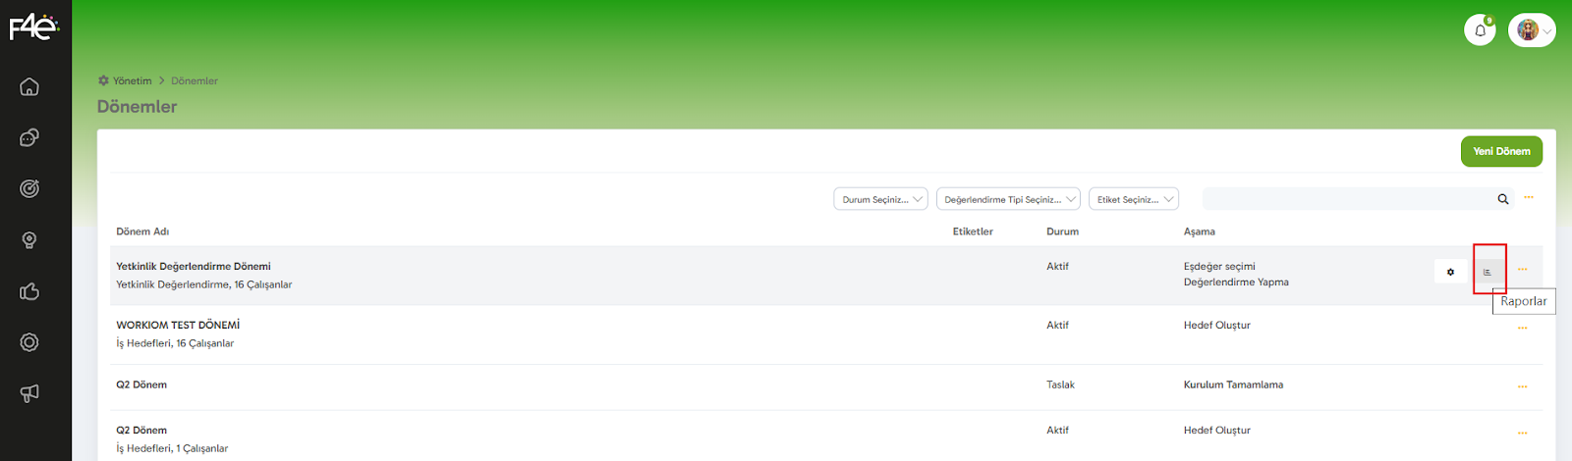
Task: Click Raporlar icon for Yetkinlik Değerlendirme Dönemi
Action: click(1488, 272)
